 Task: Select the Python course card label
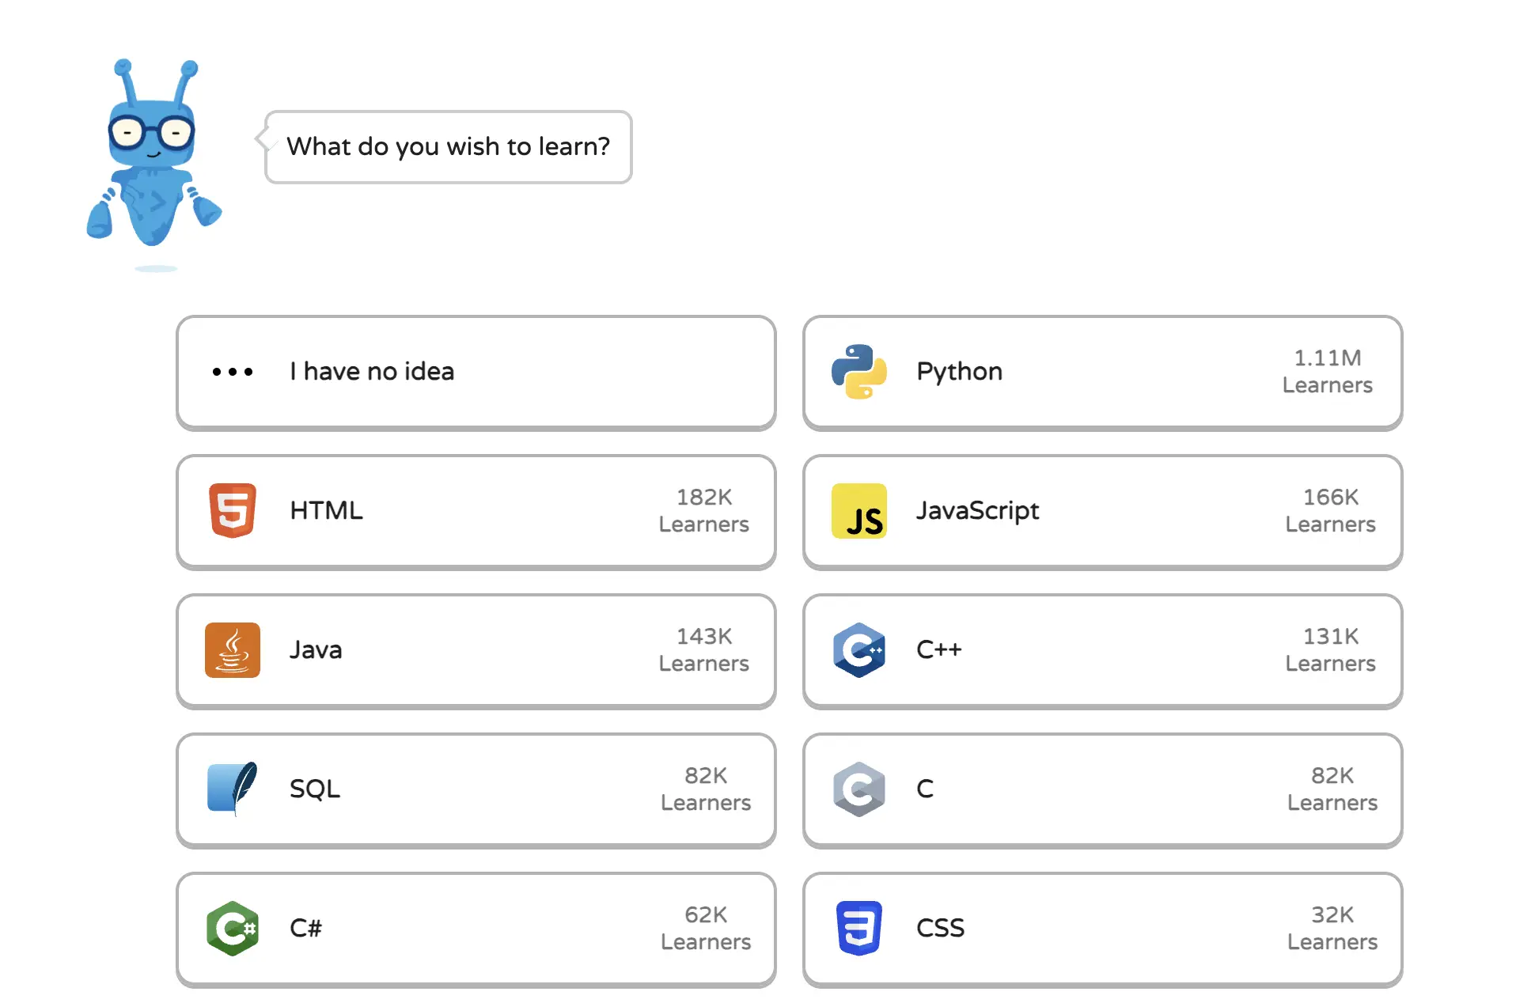click(x=959, y=372)
